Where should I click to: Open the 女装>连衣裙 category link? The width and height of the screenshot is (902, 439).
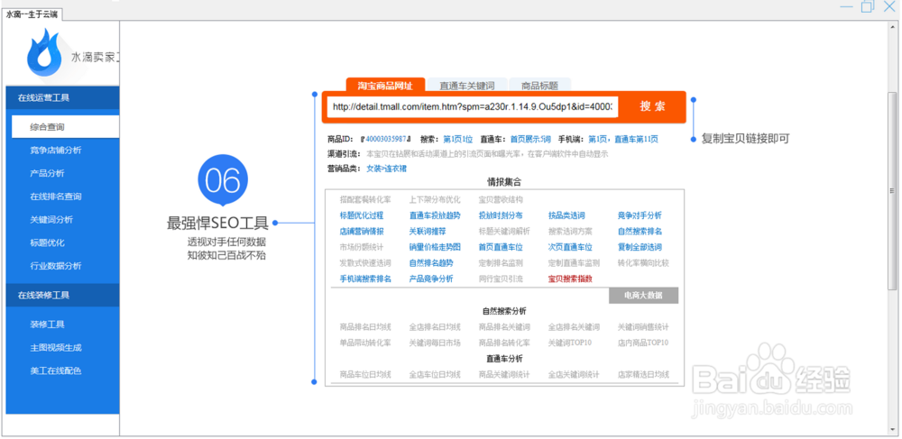click(386, 169)
